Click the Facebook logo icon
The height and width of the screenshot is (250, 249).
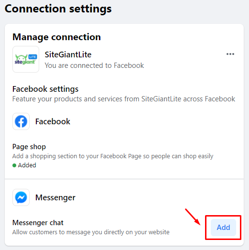[21, 121]
